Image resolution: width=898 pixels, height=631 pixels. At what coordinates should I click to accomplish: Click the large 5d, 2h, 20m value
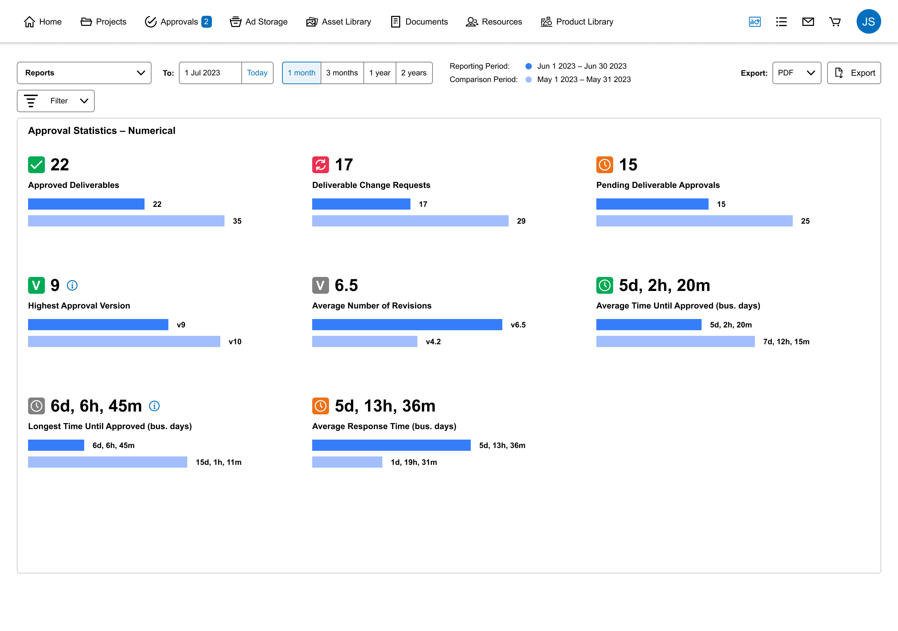coord(664,285)
